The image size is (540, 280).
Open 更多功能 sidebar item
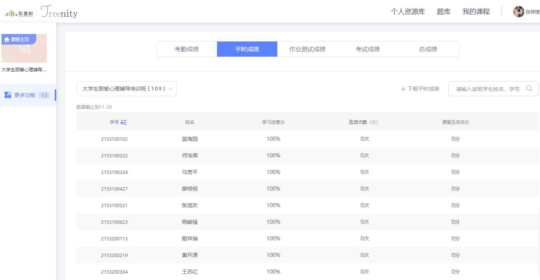pyautogui.click(x=25, y=95)
